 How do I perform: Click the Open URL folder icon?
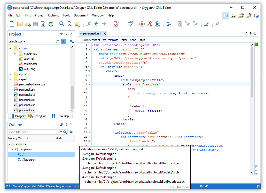click(x=28, y=24)
